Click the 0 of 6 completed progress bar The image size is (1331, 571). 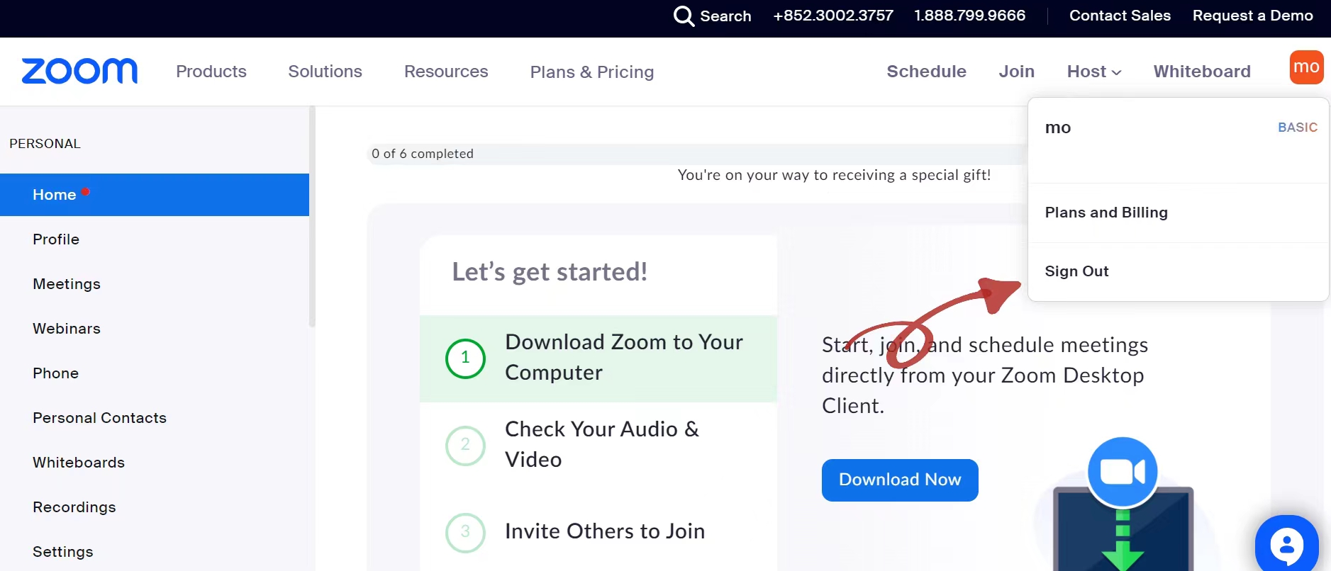(x=697, y=154)
